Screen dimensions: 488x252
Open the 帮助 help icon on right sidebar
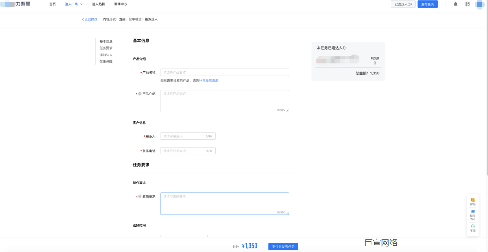472,201
